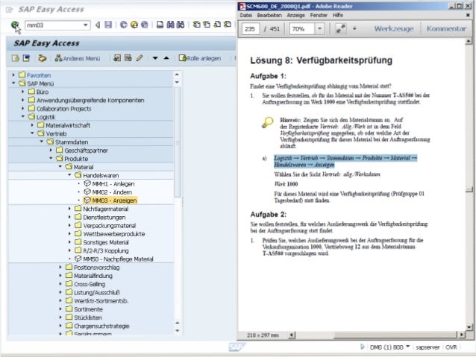This screenshot has width=476, height=357.
Task: Select the Stücklisten folder
Action: click(x=88, y=317)
